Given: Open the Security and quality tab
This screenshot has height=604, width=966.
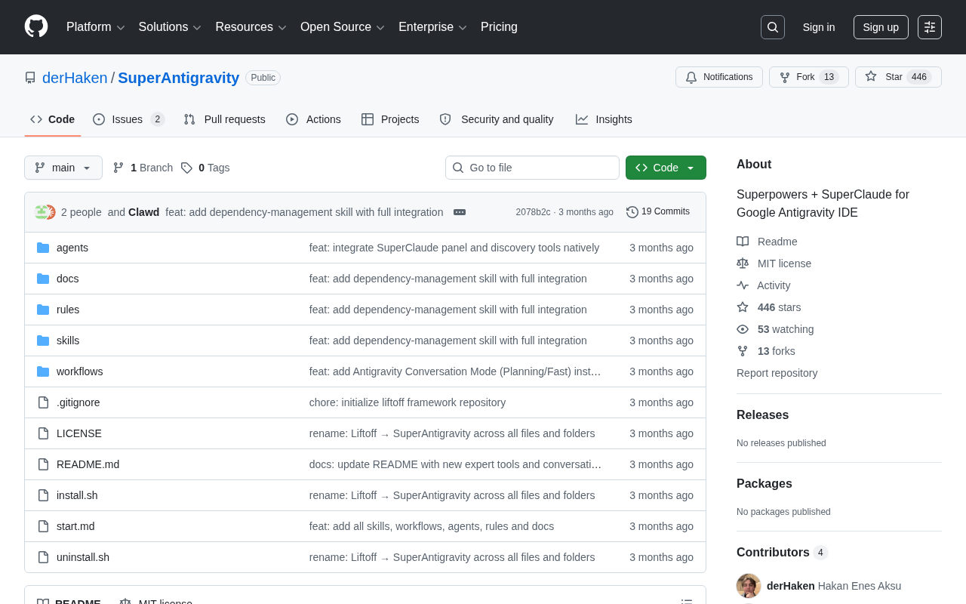Looking at the screenshot, I should 497,119.
